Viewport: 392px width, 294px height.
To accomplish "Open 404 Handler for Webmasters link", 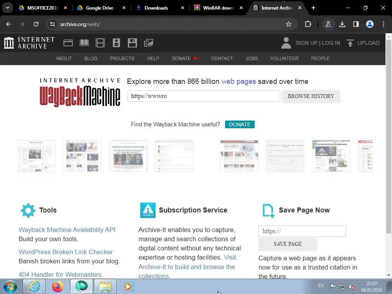I will tap(60, 274).
